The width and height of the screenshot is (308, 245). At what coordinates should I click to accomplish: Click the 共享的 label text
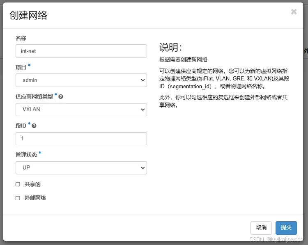32,184
